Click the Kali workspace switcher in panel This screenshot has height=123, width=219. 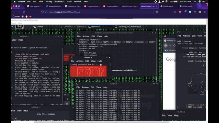point(20,27)
